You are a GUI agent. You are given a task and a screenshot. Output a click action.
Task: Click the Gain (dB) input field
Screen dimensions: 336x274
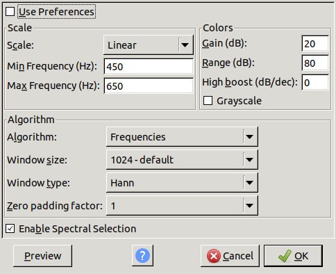pyautogui.click(x=315, y=43)
